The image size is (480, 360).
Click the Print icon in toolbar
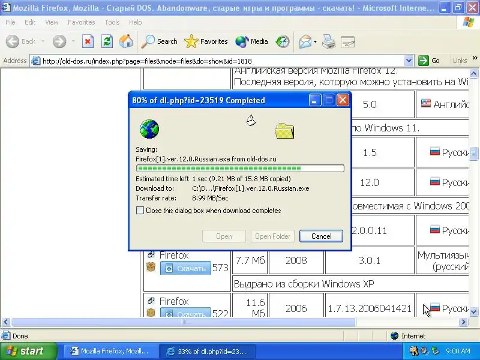329,41
